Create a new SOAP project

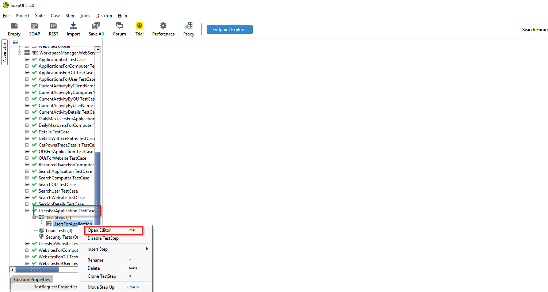(x=34, y=29)
